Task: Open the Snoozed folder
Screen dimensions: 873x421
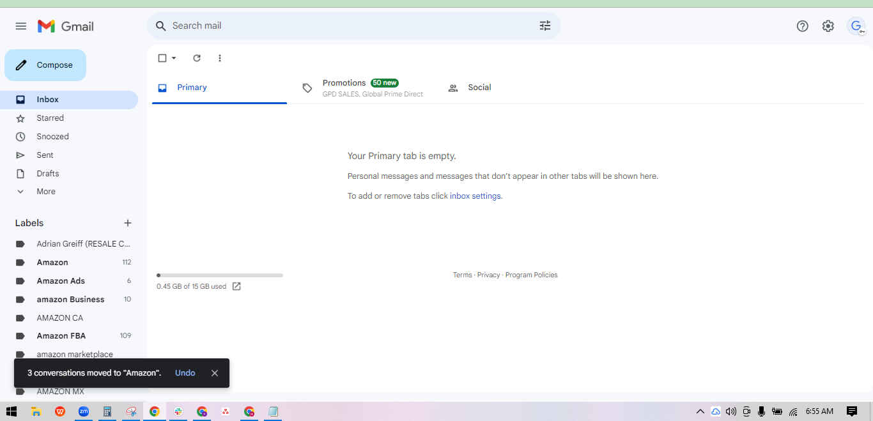Action: tap(69, 137)
